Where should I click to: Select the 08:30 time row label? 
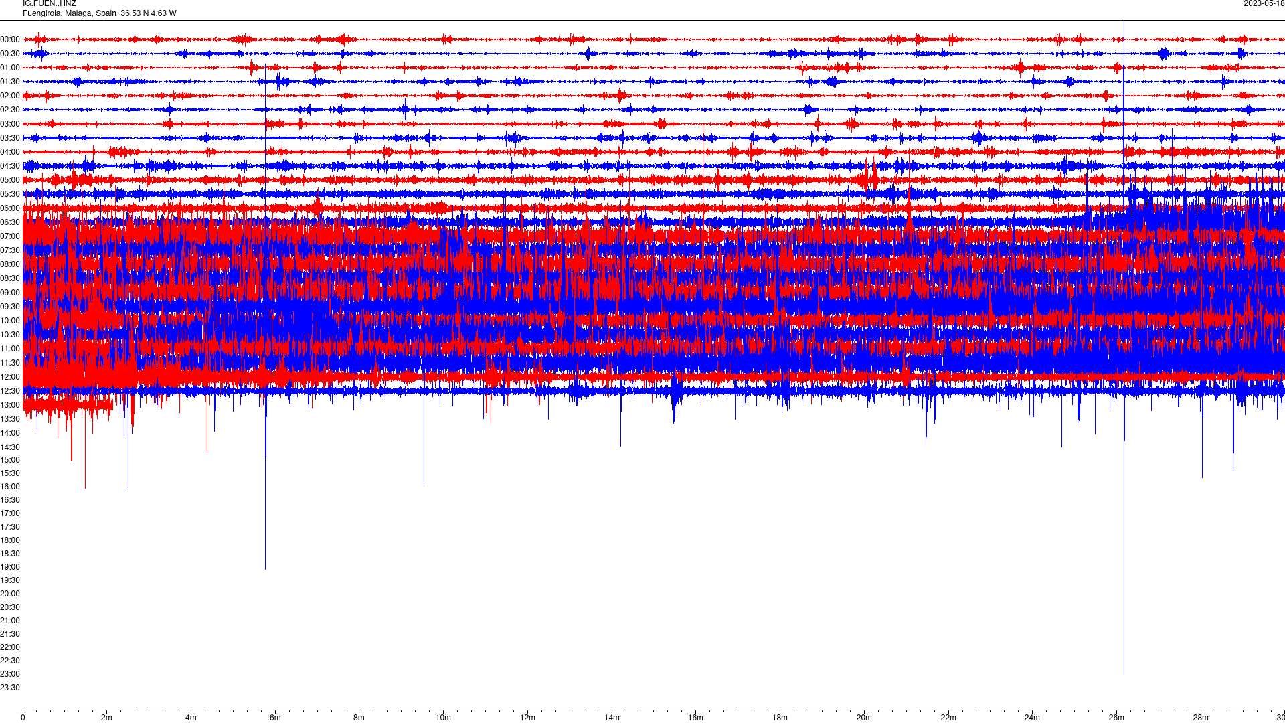tap(10, 278)
